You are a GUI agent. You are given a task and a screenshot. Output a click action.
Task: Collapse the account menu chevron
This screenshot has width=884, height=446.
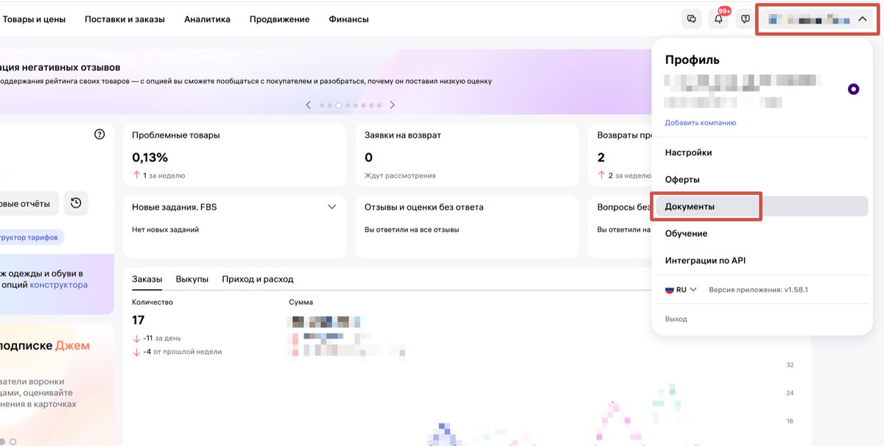pos(863,18)
